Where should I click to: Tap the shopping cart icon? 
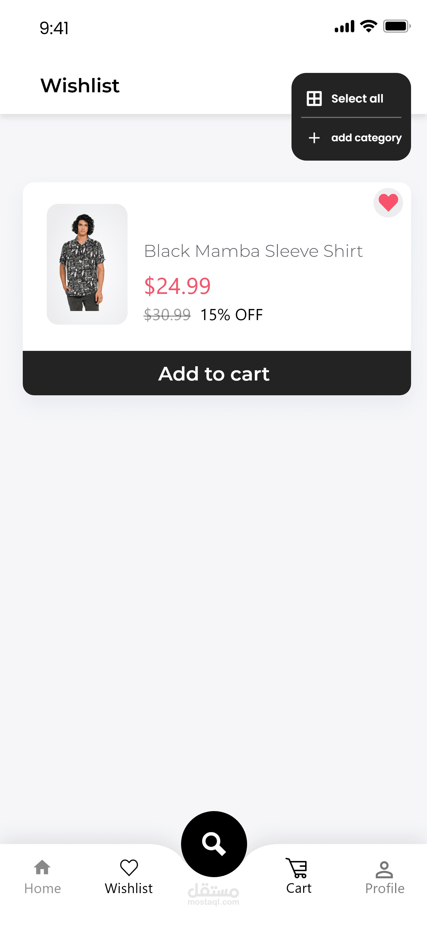coord(297,867)
